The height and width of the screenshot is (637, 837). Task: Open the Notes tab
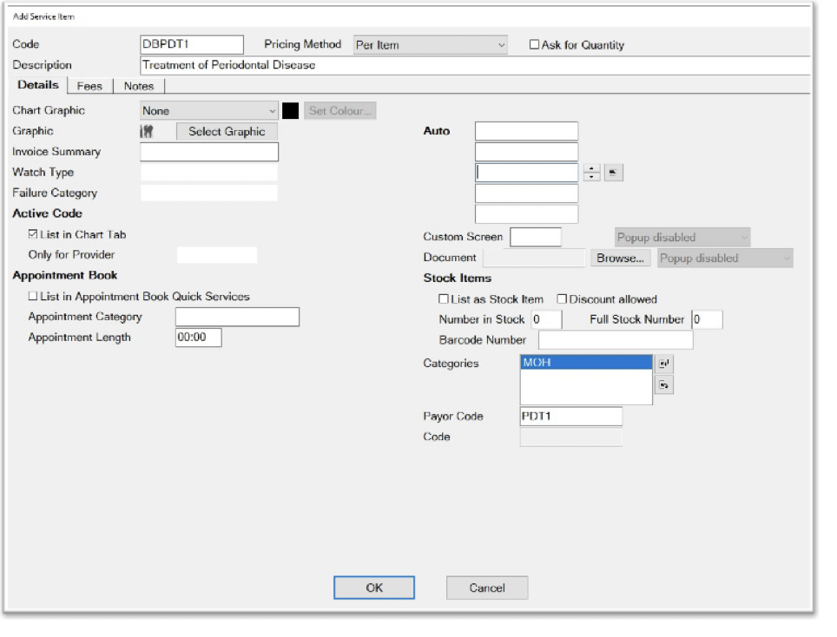pos(139,86)
